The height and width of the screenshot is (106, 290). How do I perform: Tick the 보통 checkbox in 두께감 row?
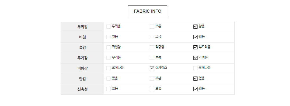(x=152, y=27)
